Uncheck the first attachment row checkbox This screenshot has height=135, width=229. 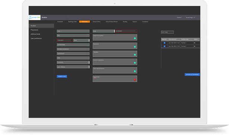(x=165, y=43)
